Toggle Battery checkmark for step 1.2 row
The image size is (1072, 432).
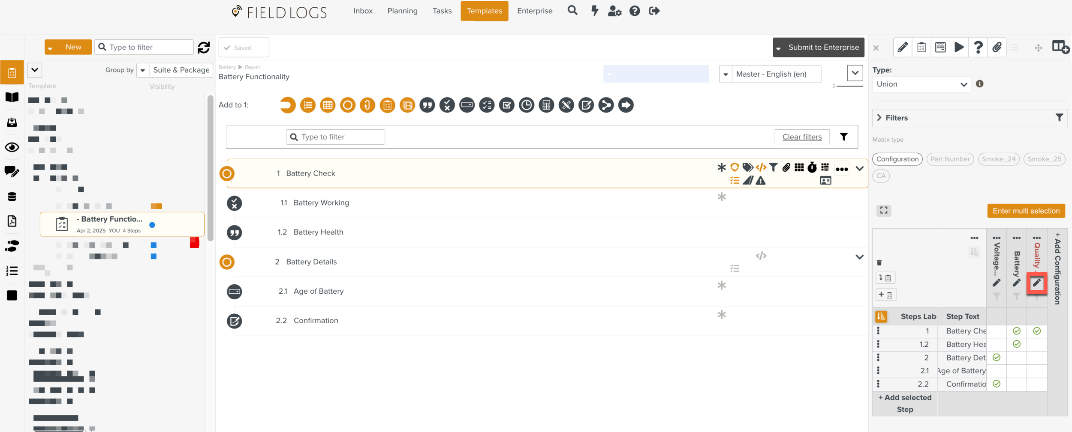pos(1016,344)
